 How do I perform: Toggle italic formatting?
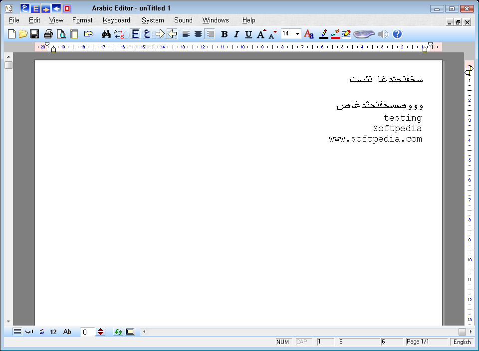[x=236, y=34]
